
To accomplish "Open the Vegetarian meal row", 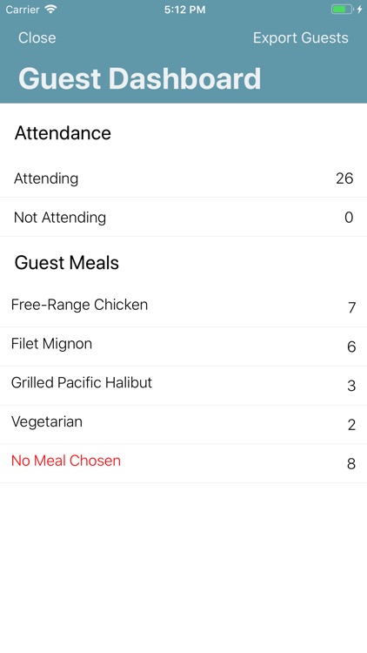I will click(183, 424).
